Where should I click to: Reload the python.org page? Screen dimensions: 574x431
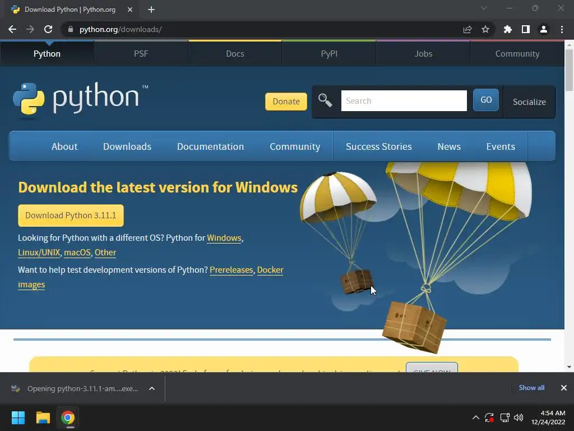tap(48, 29)
